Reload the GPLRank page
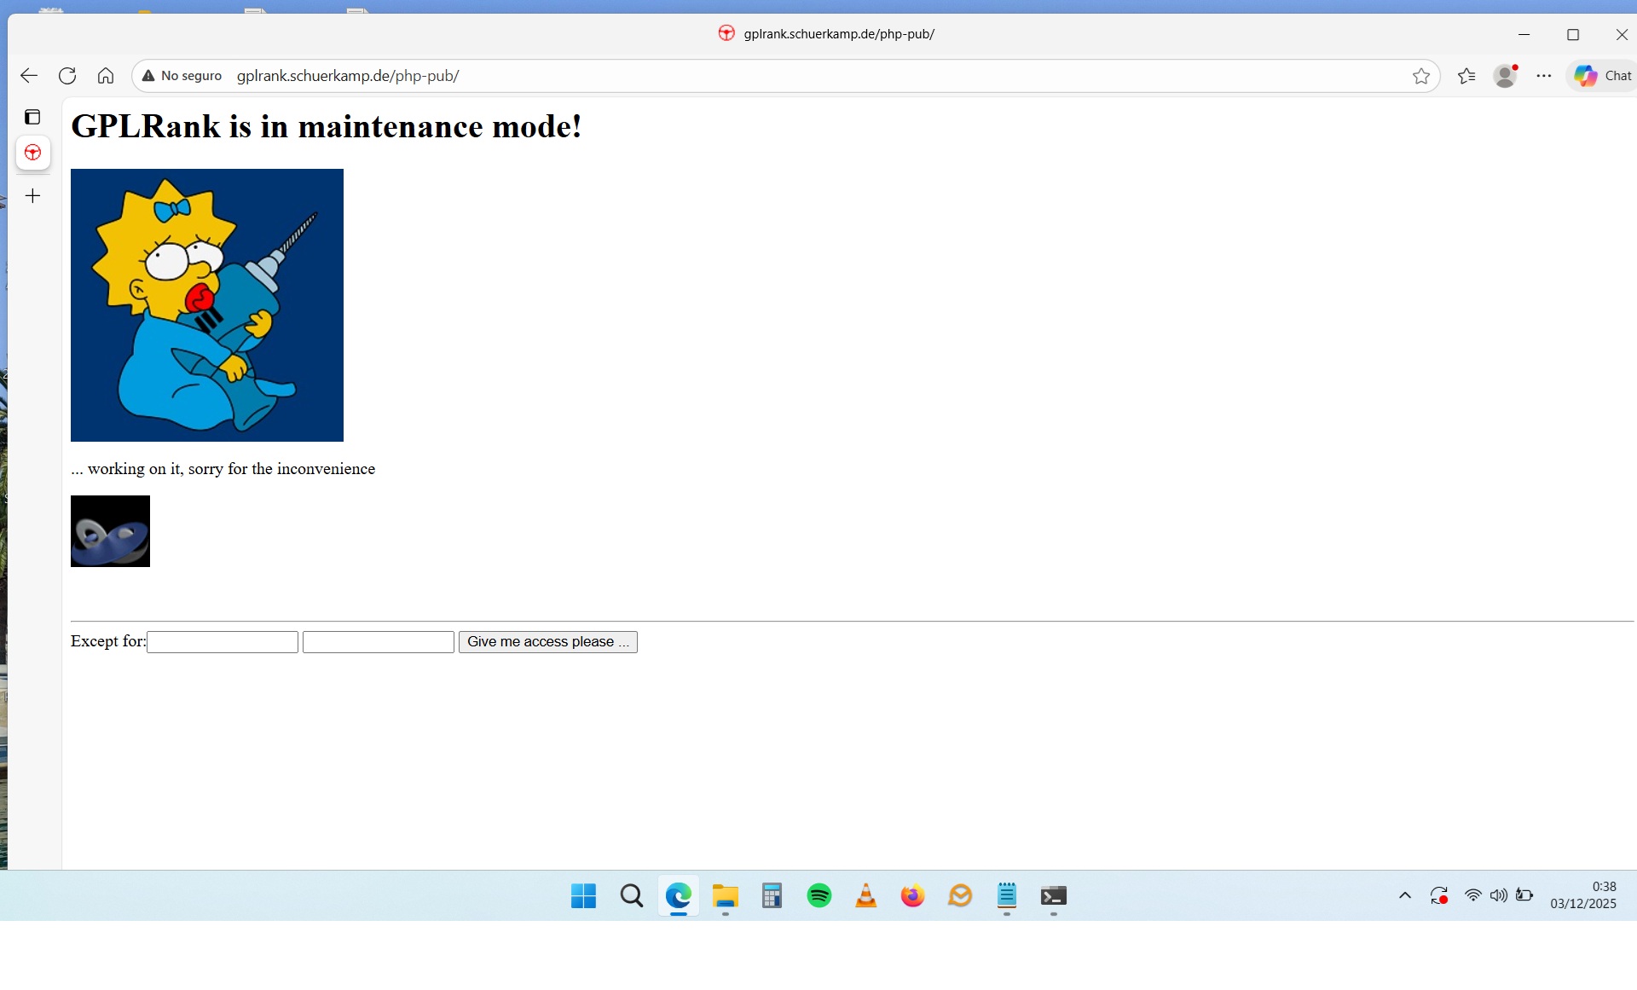The height and width of the screenshot is (990, 1637). point(67,76)
